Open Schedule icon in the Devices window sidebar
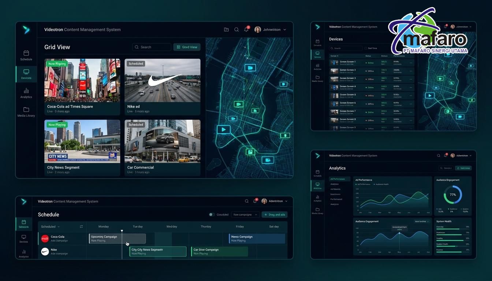The image size is (492, 281). tap(317, 41)
